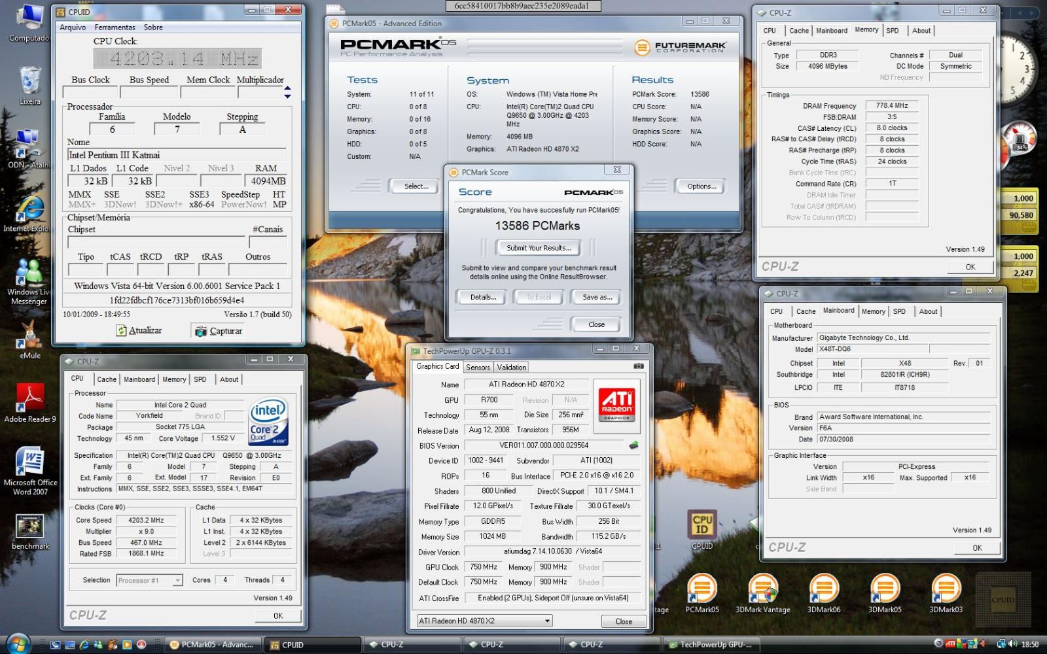Click OK in the Memory CPU-Z window
The height and width of the screenshot is (654, 1047).
pyautogui.click(x=970, y=267)
